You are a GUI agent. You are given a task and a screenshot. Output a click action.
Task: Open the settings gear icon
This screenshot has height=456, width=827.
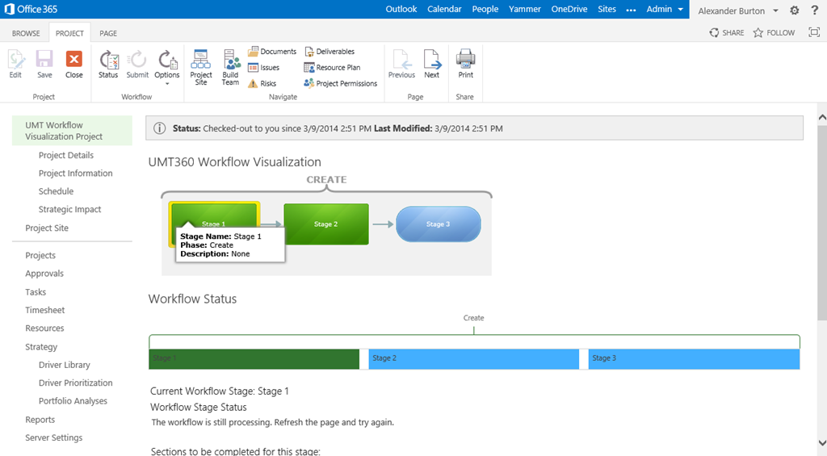pyautogui.click(x=795, y=10)
